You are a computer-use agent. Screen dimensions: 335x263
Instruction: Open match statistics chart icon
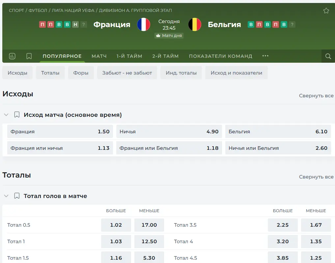[12, 56]
